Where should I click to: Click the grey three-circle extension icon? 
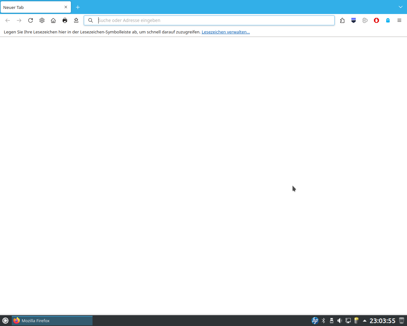tap(365, 20)
